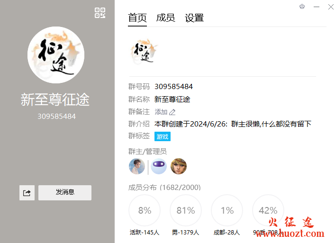Open the blonde character admin avatar
Image resolution: width=335 pixels, height=243 pixels.
click(x=179, y=166)
